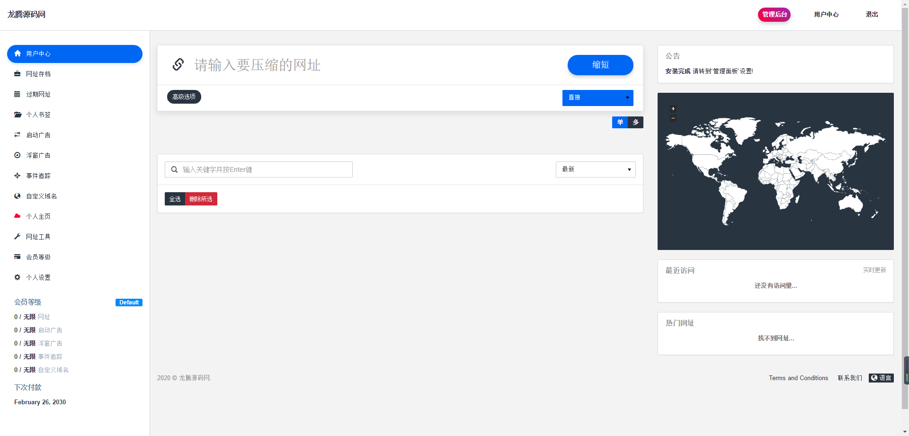Click the link chain icon in URL box
This screenshot has height=436, width=909.
pyautogui.click(x=178, y=64)
